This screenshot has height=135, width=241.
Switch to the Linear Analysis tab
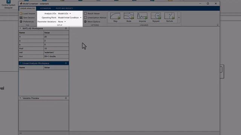point(27,8)
